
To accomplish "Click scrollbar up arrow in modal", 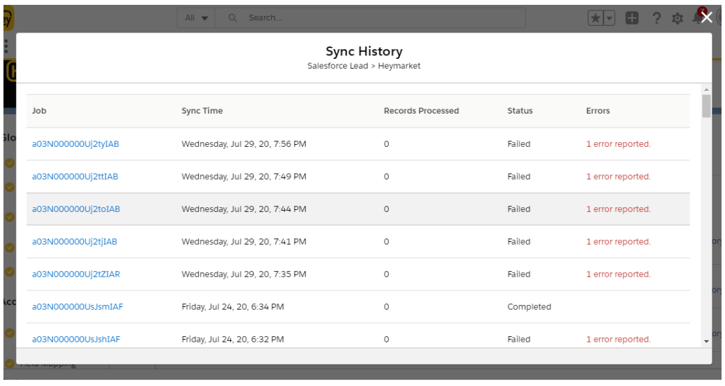I will tap(706, 89).
